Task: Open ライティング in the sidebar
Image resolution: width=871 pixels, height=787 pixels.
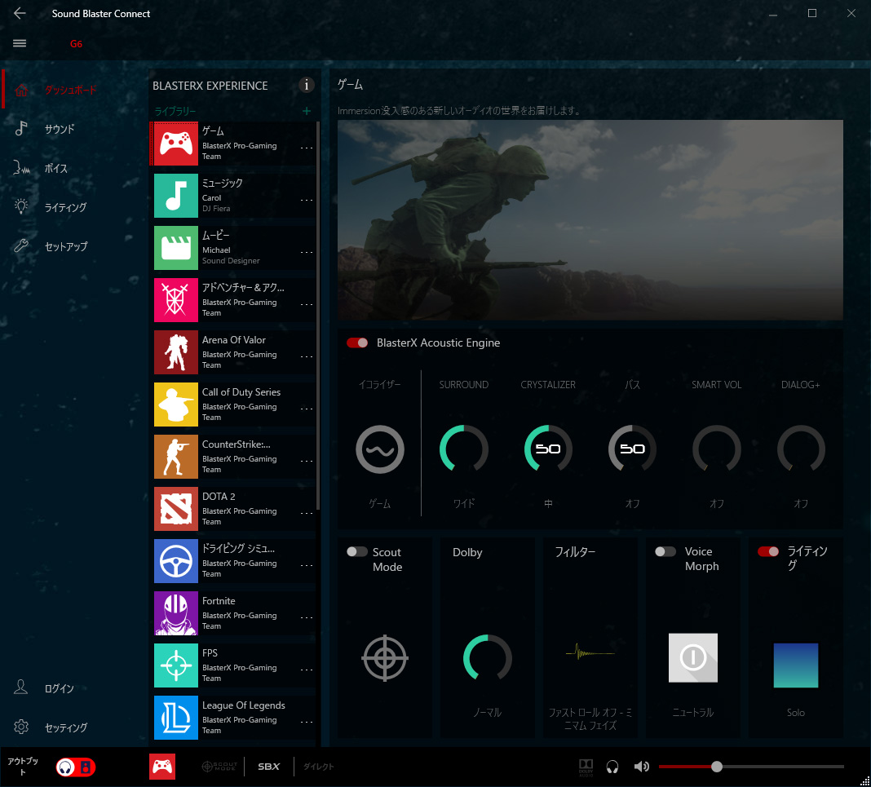Action: click(x=64, y=207)
